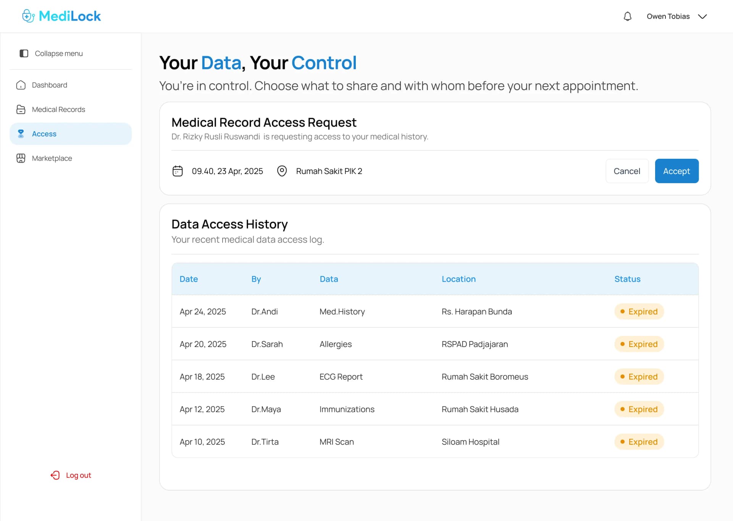This screenshot has width=733, height=521.
Task: Click the MediLock logo icon
Action: [x=28, y=16]
